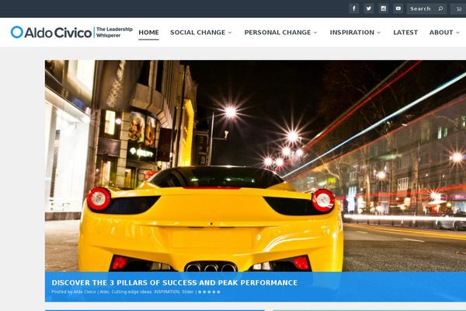
Task: Open the Facebook social icon
Action: point(354,9)
